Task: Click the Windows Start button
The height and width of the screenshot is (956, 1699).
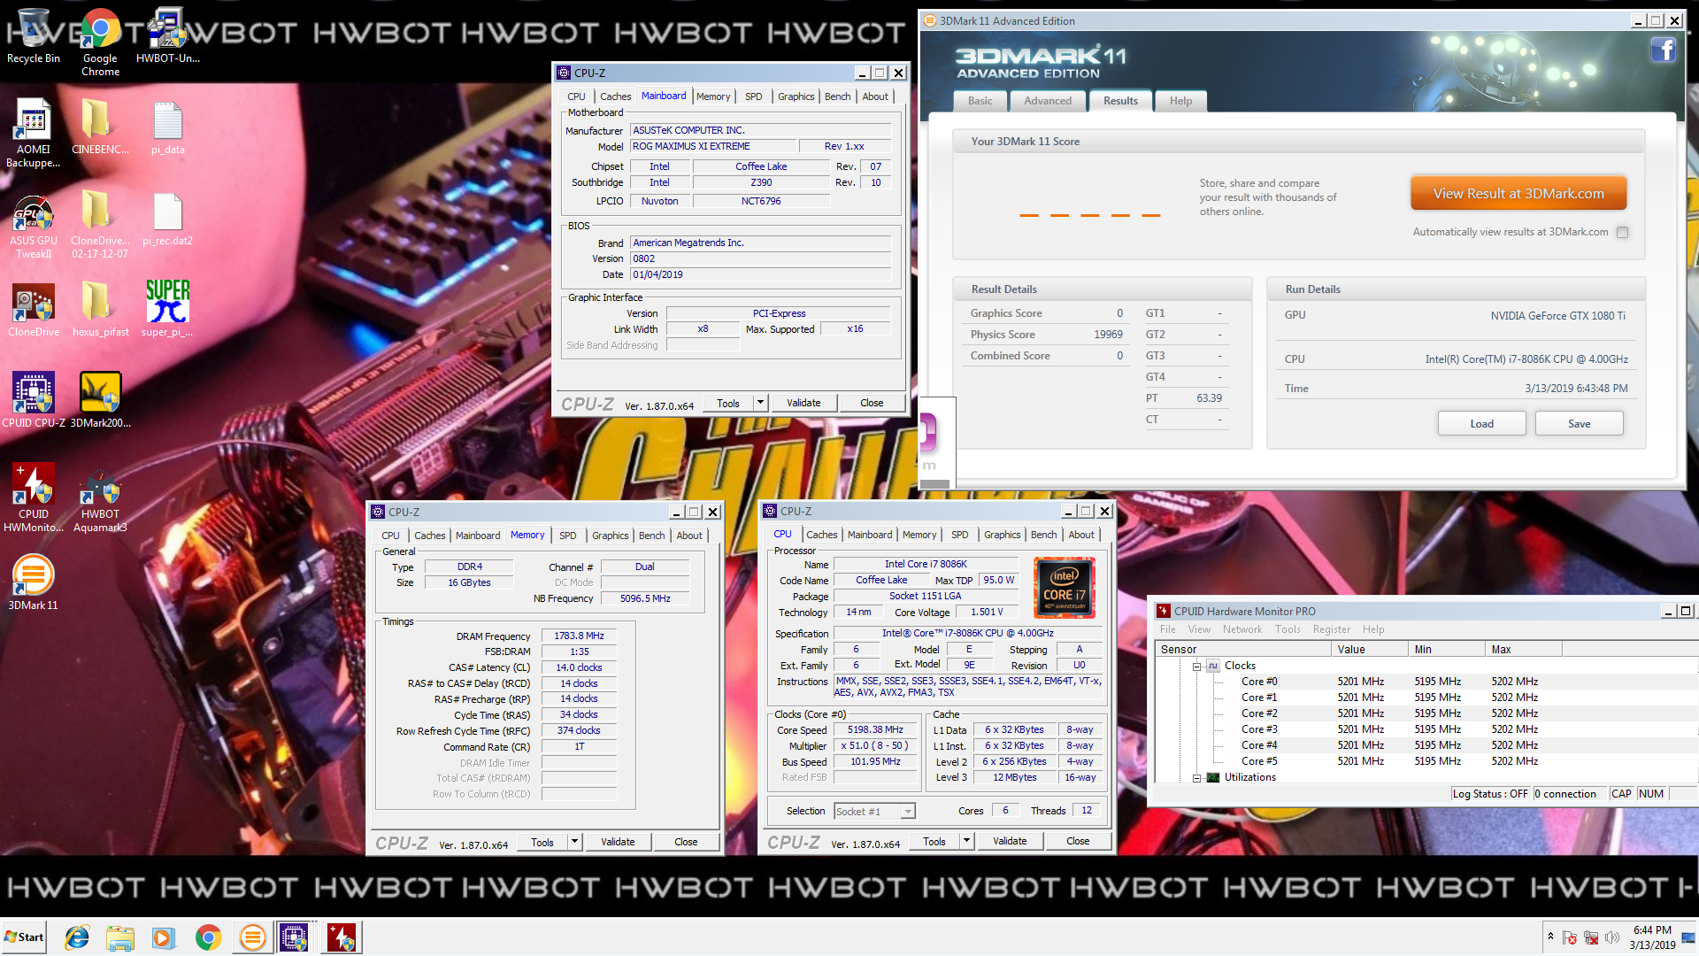Action: (25, 937)
